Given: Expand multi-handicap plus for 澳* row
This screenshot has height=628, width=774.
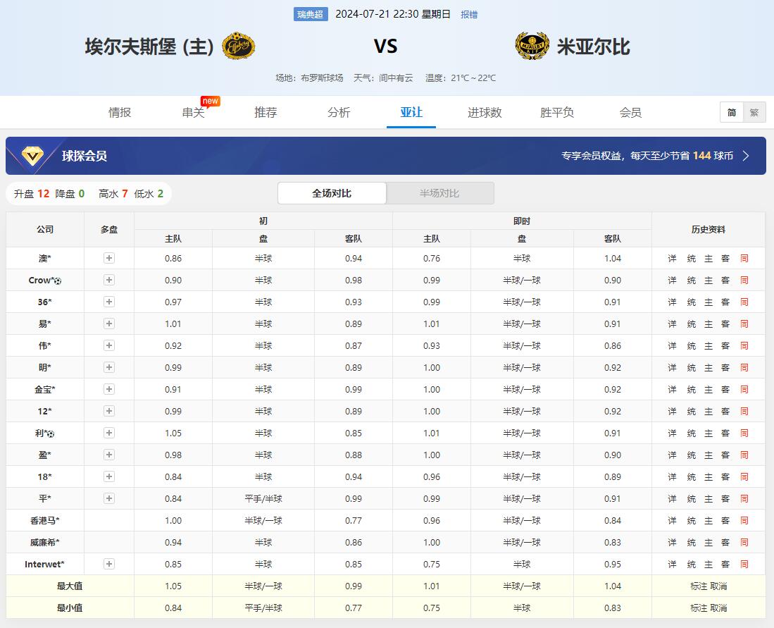Looking at the screenshot, I should 109,259.
